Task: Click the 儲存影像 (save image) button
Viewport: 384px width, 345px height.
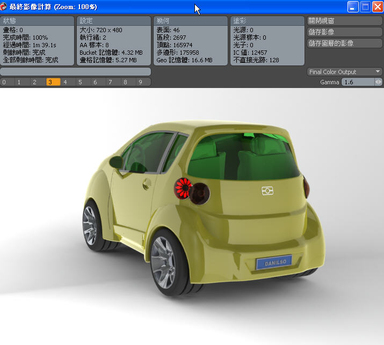Action: pos(344,32)
